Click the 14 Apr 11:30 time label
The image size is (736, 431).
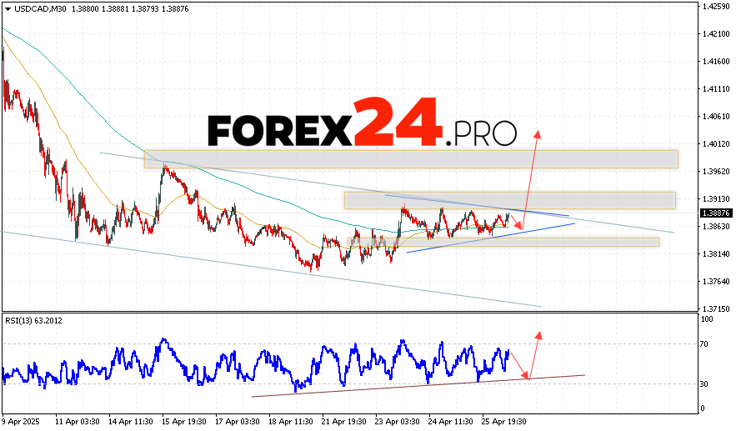(131, 422)
